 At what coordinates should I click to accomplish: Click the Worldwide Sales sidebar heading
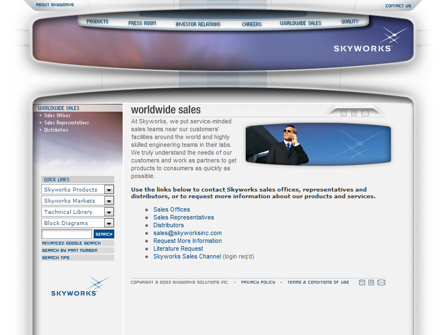[59, 108]
